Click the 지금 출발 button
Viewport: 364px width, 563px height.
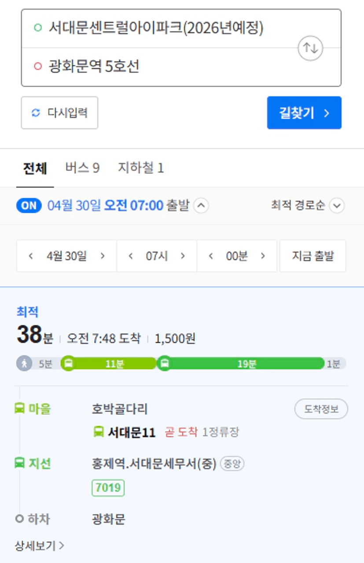click(313, 256)
